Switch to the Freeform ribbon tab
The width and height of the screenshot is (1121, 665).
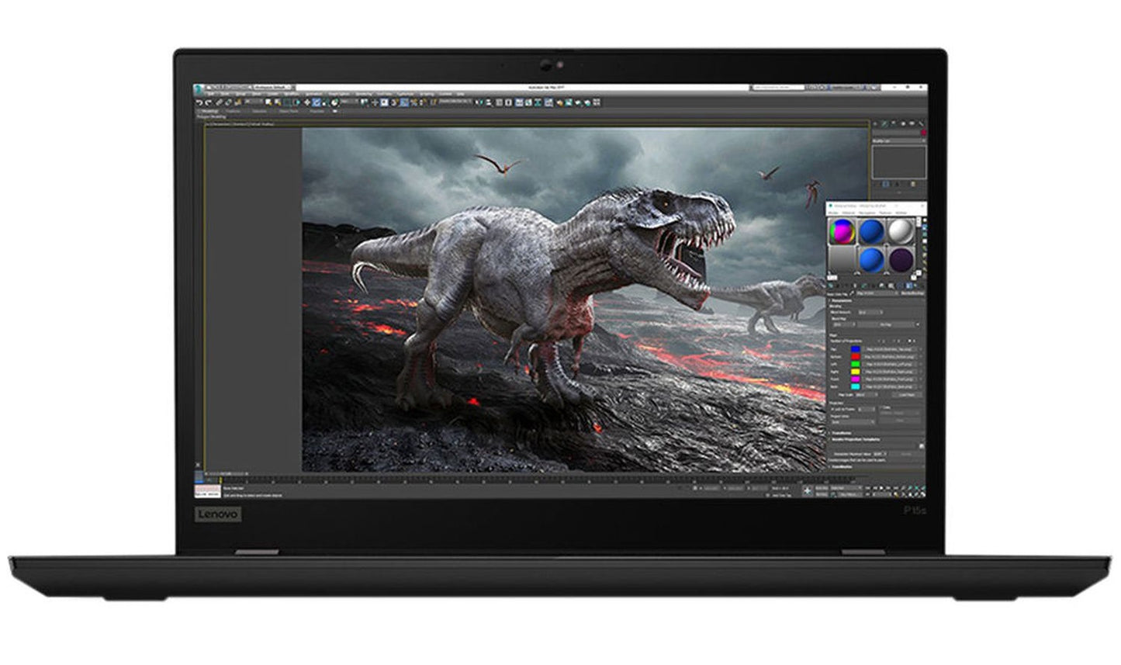(231, 111)
